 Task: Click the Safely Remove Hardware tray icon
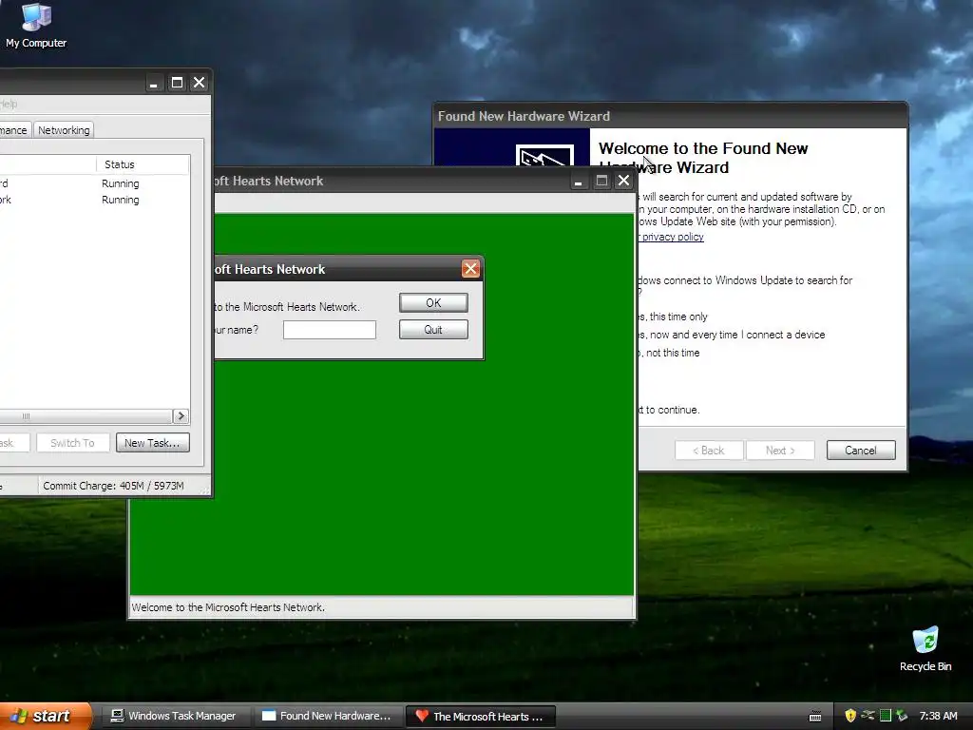902,716
